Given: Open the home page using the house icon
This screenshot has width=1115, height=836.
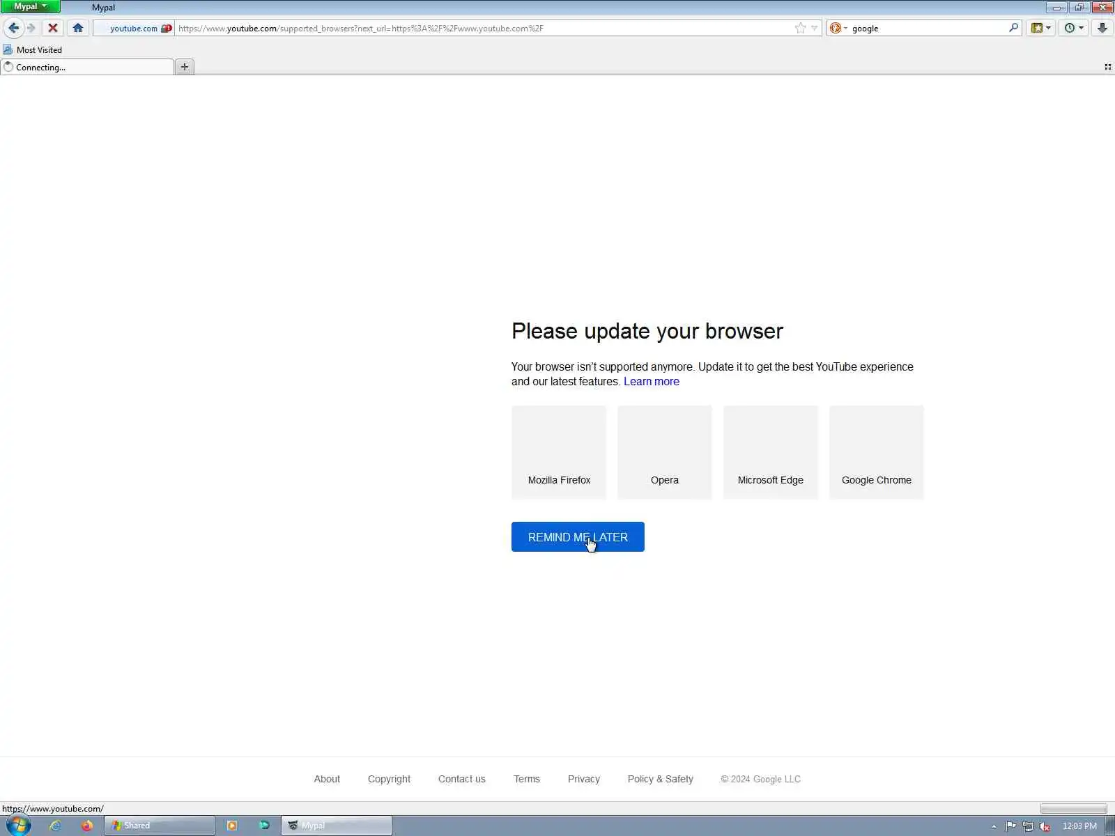Looking at the screenshot, I should (78, 28).
